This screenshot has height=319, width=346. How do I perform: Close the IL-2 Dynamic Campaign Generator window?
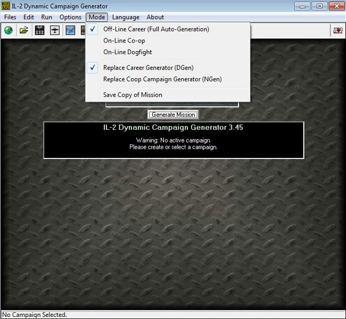click(336, 6)
